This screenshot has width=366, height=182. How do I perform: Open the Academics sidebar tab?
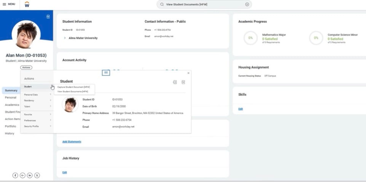(12, 105)
